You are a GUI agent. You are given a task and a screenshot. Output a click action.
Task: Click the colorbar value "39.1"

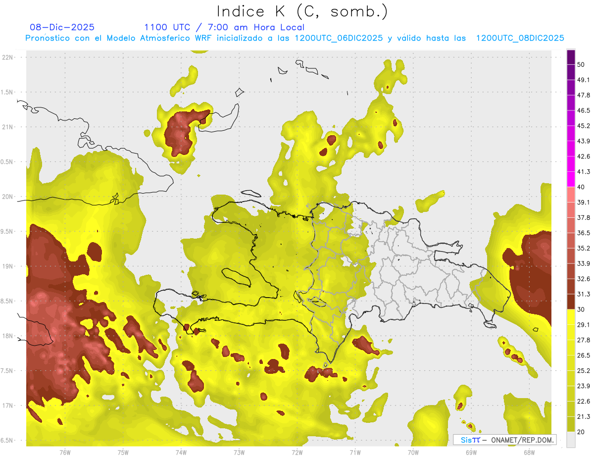point(584,202)
